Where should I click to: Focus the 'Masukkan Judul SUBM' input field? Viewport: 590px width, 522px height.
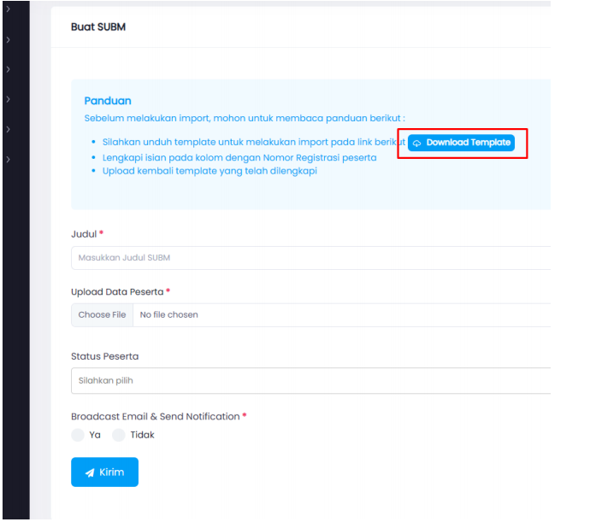pyautogui.click(x=310, y=257)
